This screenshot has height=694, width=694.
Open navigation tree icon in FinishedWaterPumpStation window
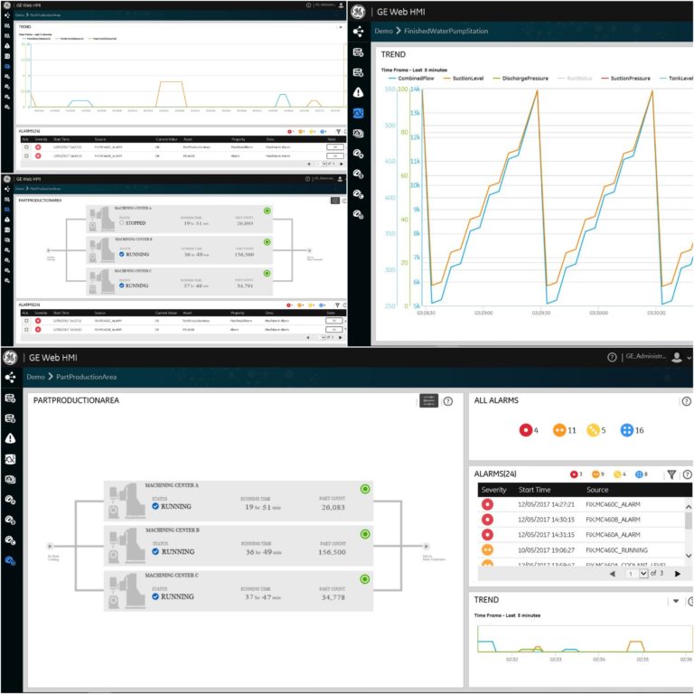point(358,32)
